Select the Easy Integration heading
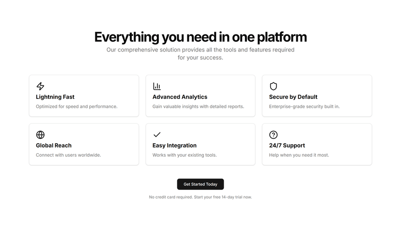 (x=174, y=146)
